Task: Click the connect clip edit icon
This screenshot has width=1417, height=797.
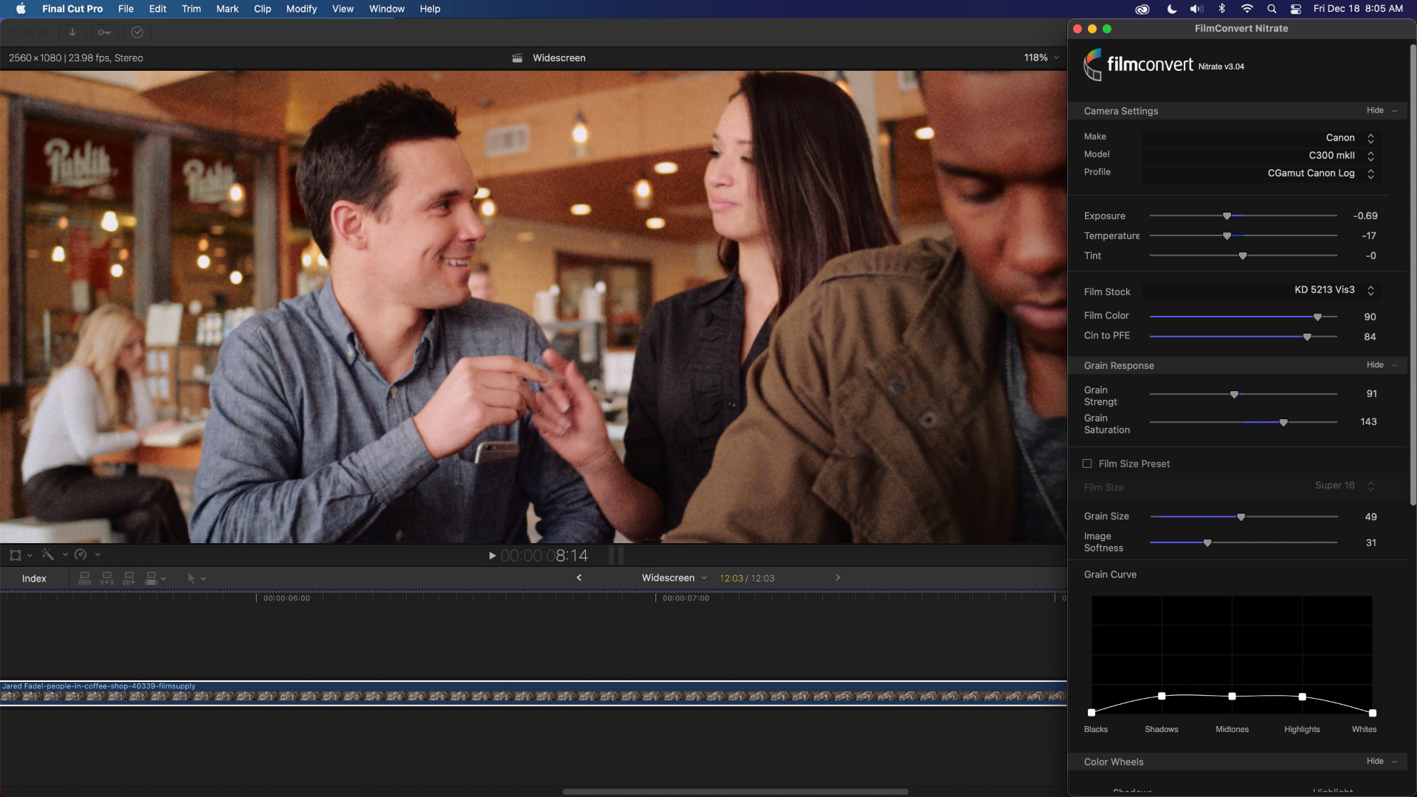Action: (85, 579)
